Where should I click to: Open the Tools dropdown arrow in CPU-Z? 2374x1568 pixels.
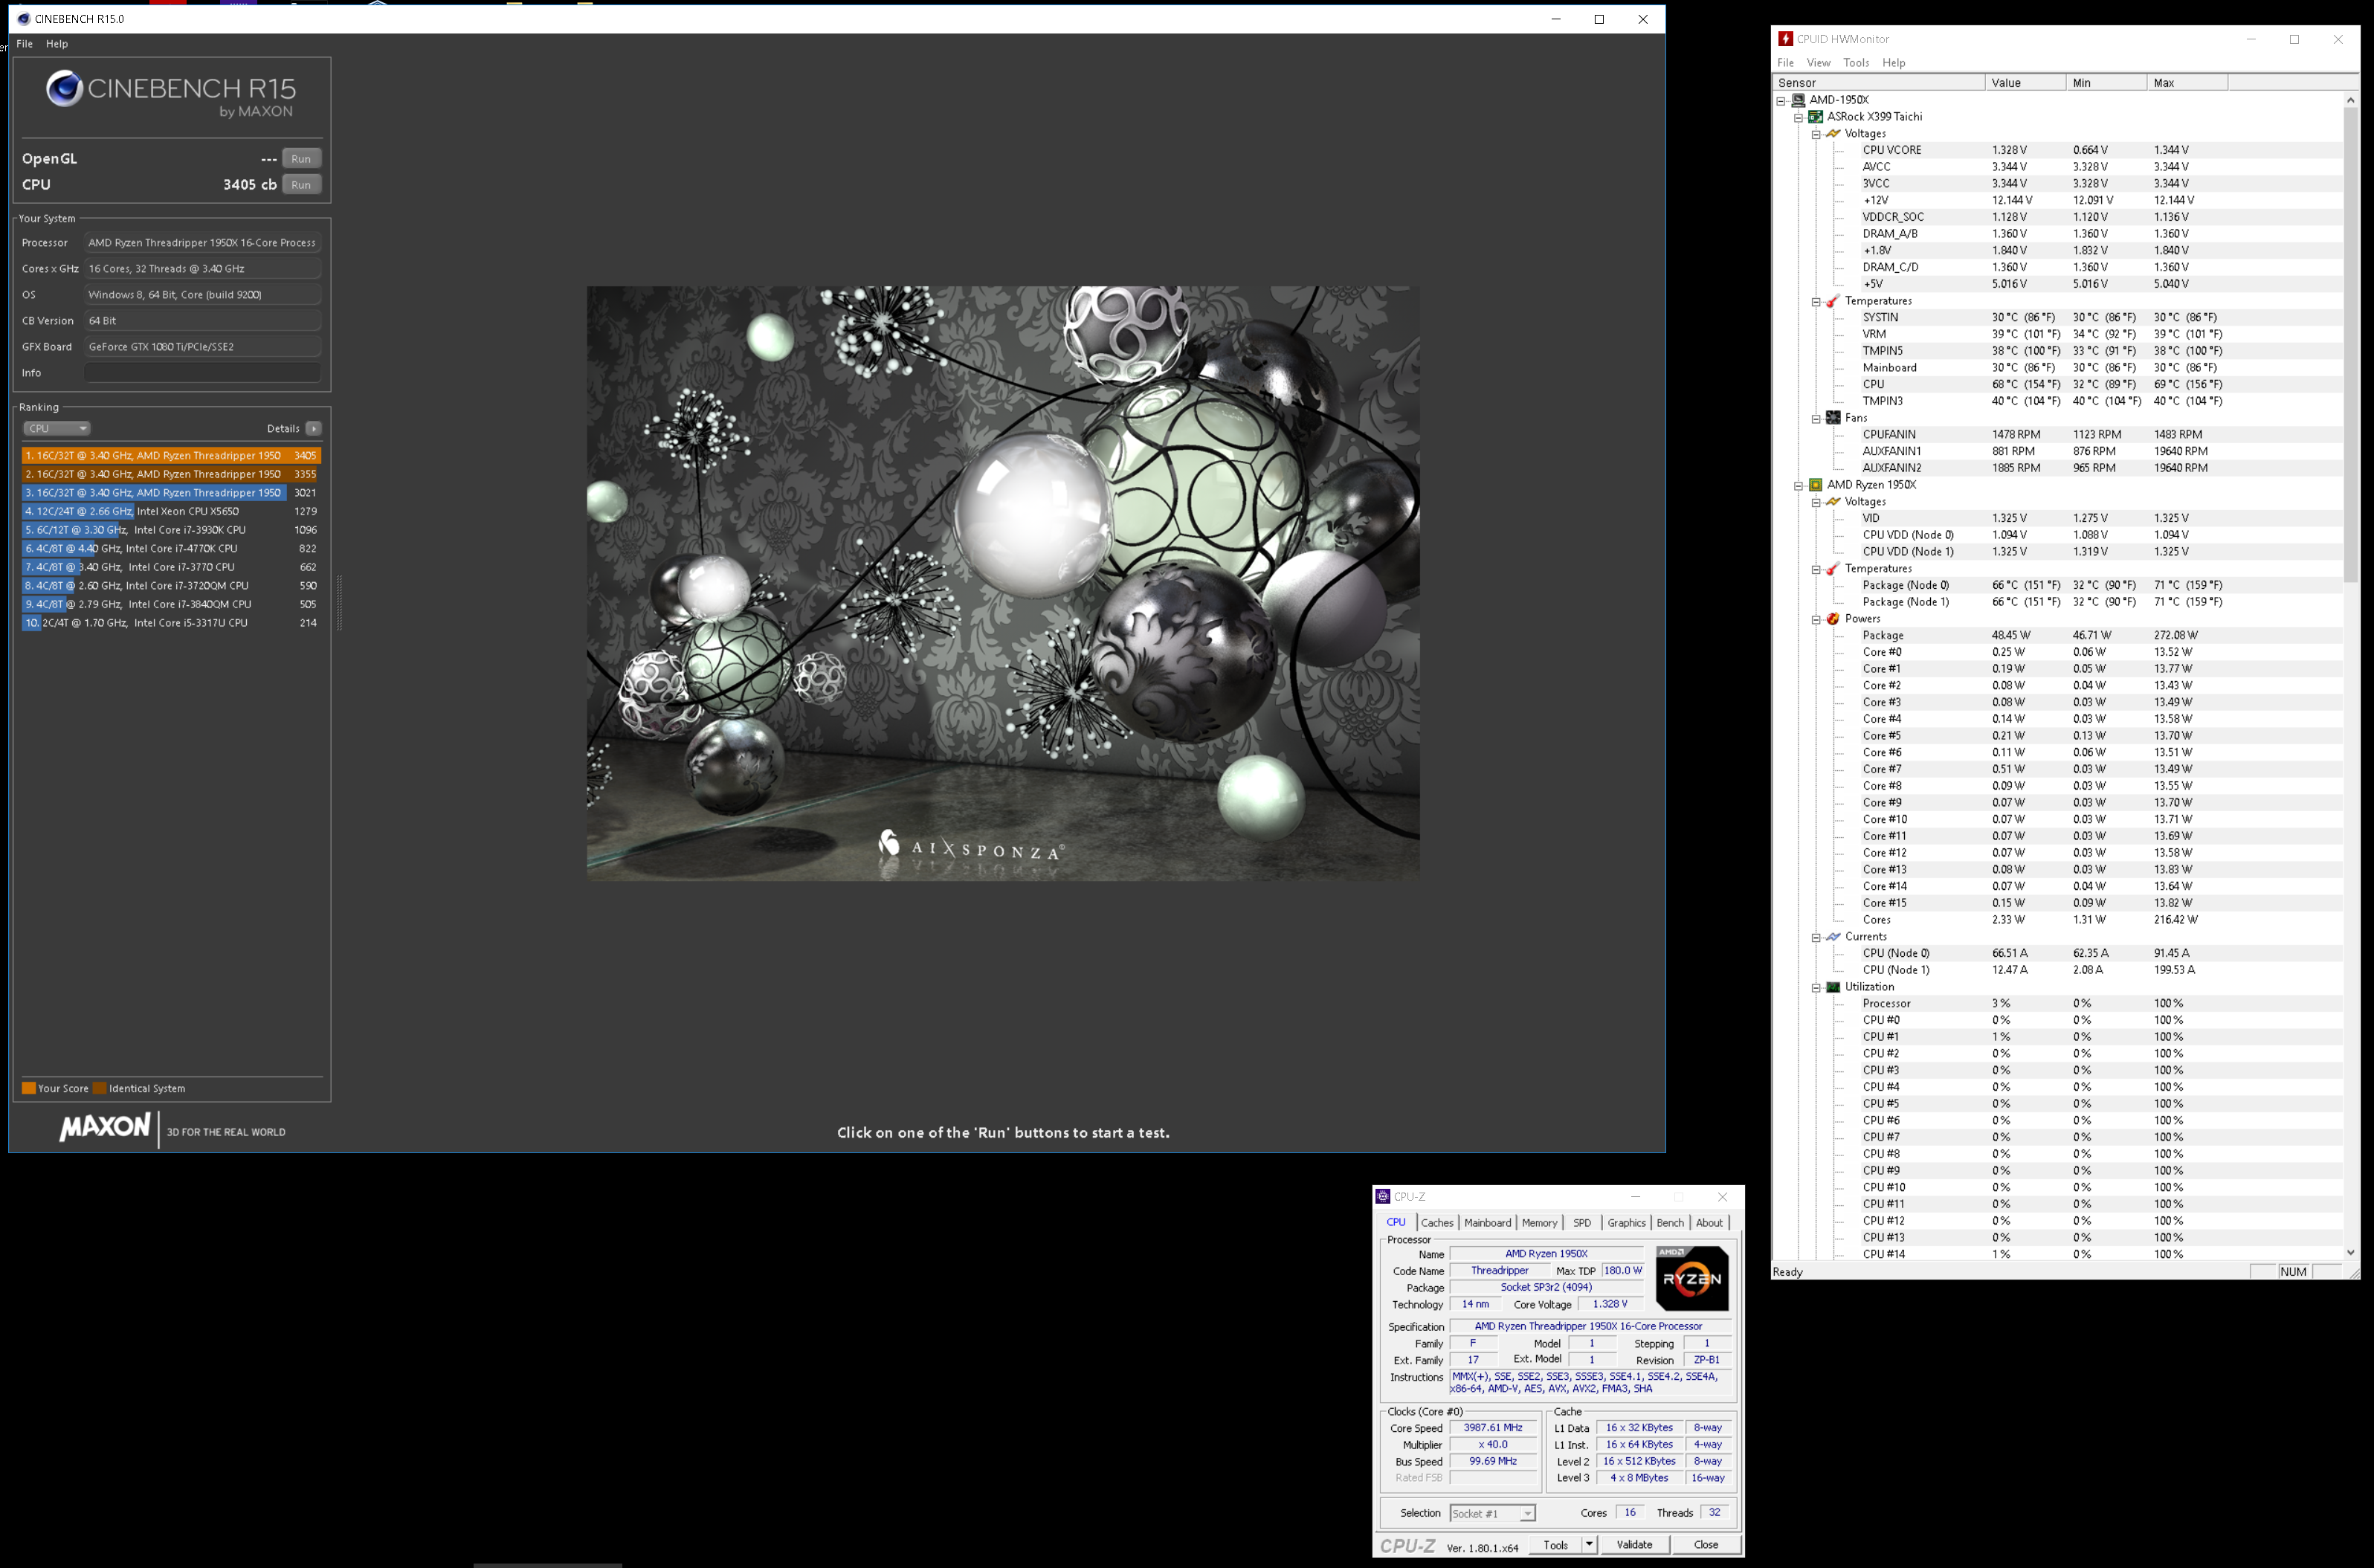[x=1588, y=1545]
